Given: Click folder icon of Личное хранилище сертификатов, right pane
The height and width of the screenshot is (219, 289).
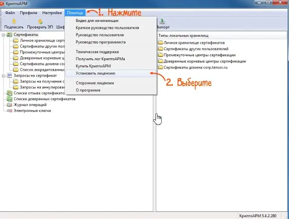Looking at the screenshot, I should coord(161,43).
